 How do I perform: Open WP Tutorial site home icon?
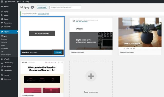point(6,2)
